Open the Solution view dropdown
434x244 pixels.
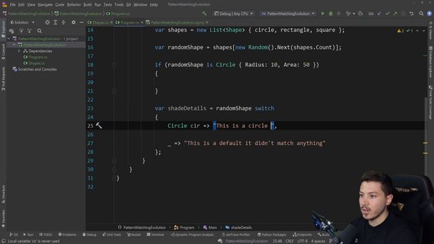(x=22, y=22)
